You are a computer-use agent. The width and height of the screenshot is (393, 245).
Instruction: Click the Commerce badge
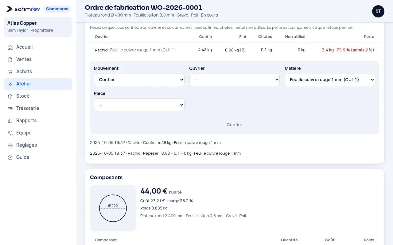point(57,9)
